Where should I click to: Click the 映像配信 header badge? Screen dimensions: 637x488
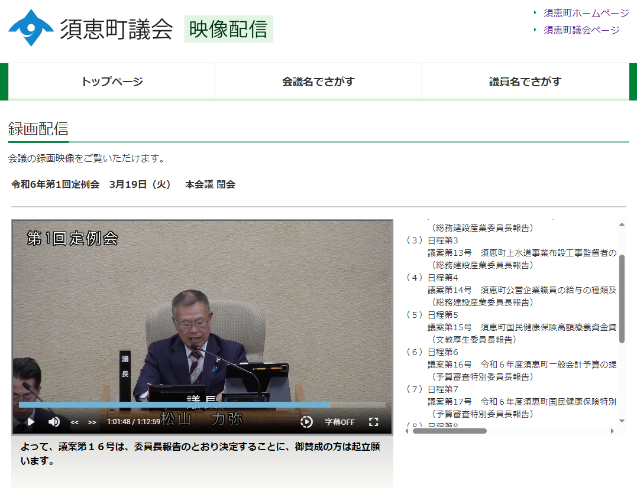228,29
